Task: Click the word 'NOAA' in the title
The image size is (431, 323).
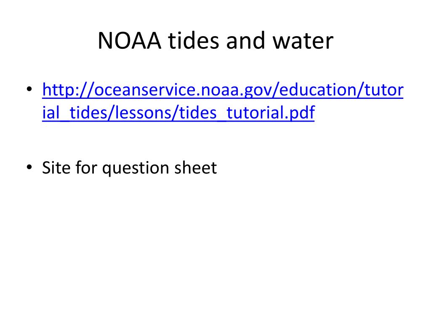Action: tap(130, 41)
